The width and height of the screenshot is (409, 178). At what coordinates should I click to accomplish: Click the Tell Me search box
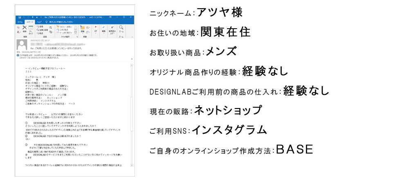(x=61, y=21)
